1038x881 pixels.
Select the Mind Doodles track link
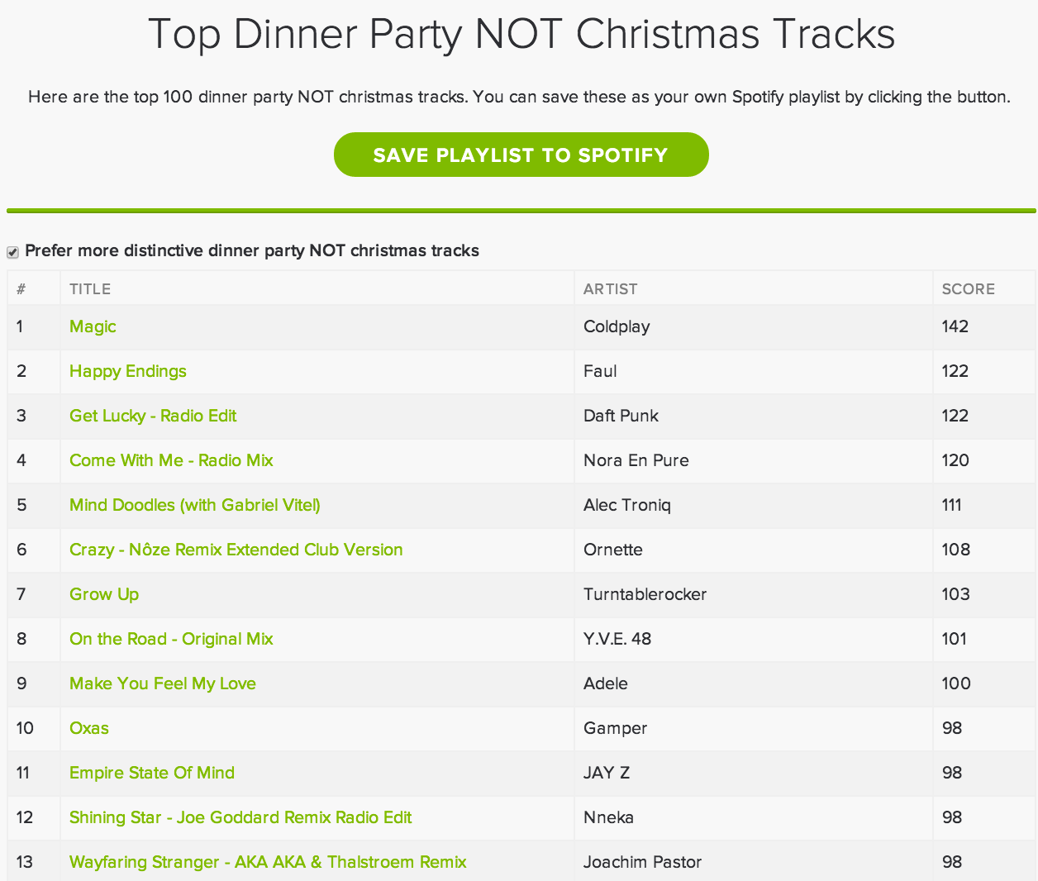click(195, 505)
